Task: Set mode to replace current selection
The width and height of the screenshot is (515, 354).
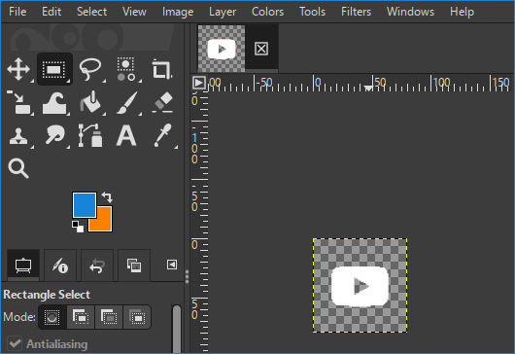Action: (x=52, y=317)
